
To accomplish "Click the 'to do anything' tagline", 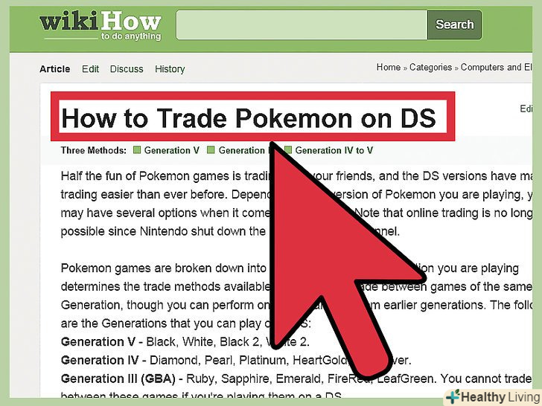I will coord(131,36).
